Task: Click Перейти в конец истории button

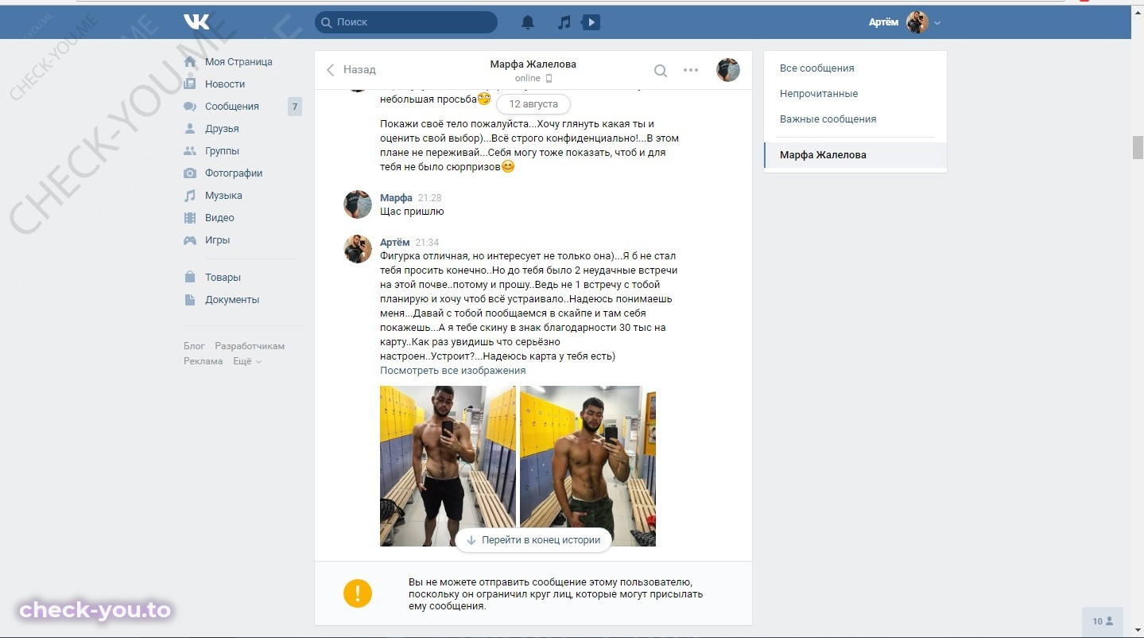Action: point(533,540)
